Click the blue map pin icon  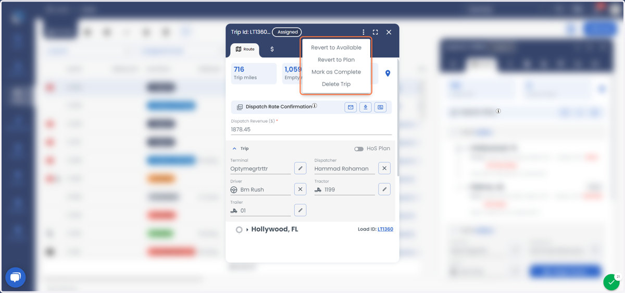[387, 74]
